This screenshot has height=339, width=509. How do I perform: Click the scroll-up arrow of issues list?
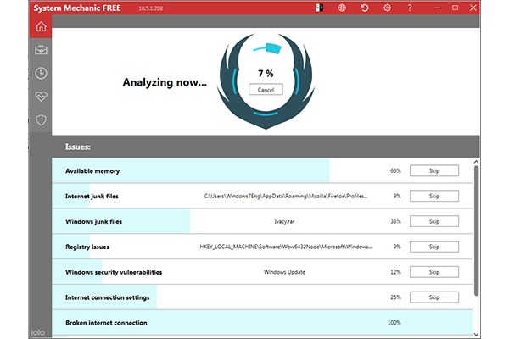(x=476, y=162)
